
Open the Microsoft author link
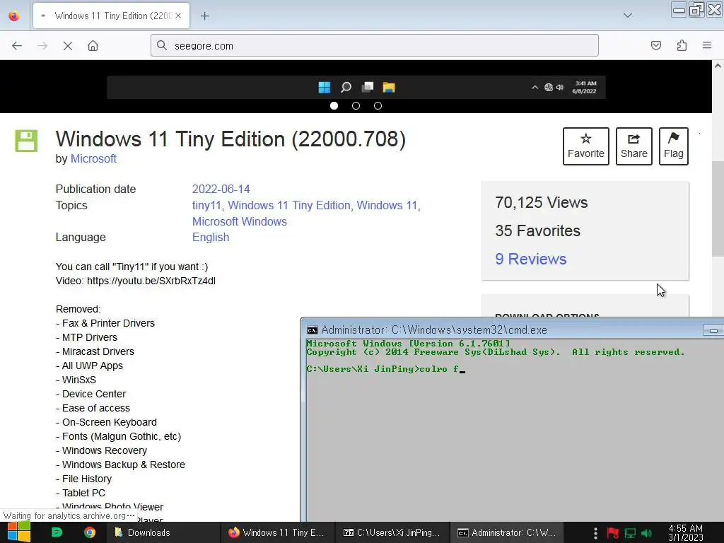[x=93, y=159]
